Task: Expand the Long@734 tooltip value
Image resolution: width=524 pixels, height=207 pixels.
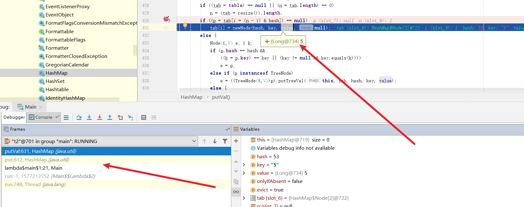Action: 267,41
